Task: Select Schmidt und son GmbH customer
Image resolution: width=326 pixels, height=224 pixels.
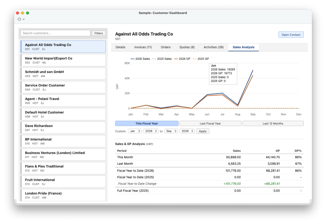Action: tap(63, 74)
